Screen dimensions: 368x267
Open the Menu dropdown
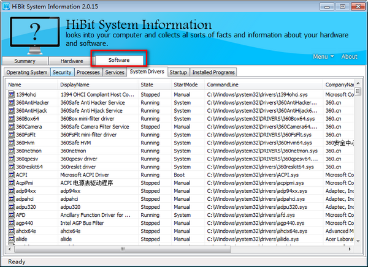click(x=323, y=57)
